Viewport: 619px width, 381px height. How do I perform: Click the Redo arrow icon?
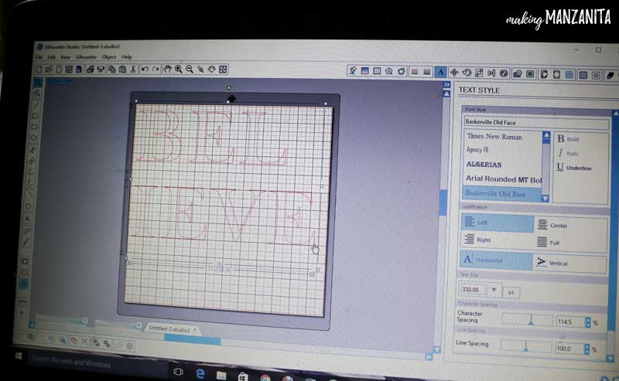tap(156, 70)
